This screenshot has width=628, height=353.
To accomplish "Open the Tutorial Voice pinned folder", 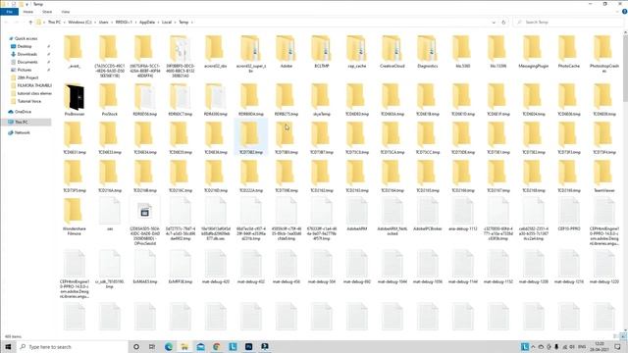I will tap(28, 101).
